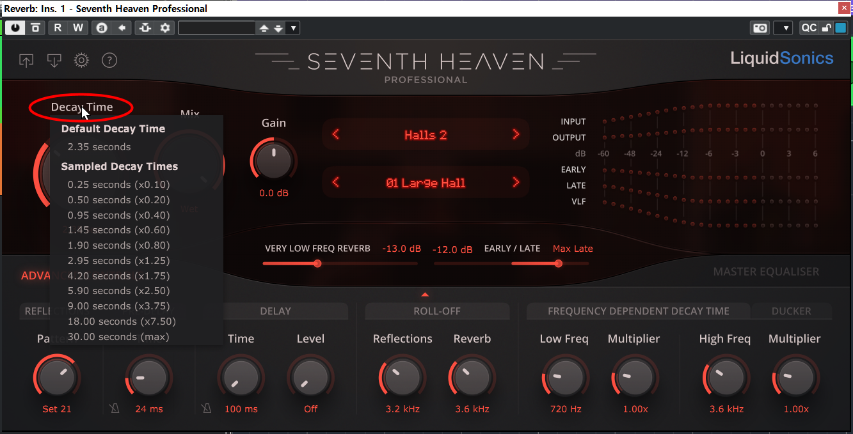Load the next preset with down arrow
The image size is (853, 434).
click(x=278, y=28)
